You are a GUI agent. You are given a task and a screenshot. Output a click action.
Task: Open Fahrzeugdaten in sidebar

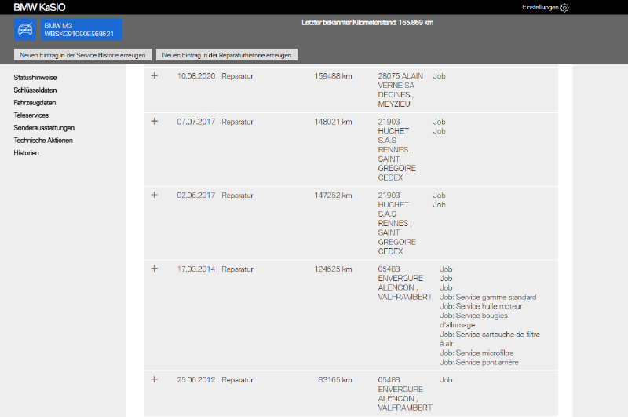(x=35, y=103)
